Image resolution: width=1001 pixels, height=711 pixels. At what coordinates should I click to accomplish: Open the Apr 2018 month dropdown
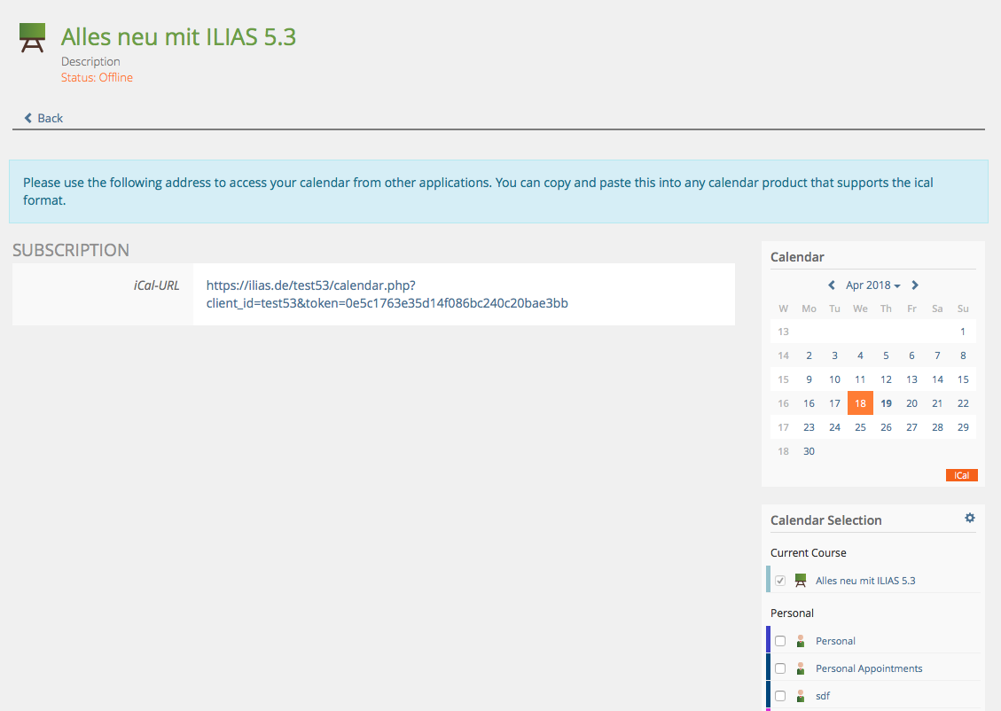tap(872, 285)
